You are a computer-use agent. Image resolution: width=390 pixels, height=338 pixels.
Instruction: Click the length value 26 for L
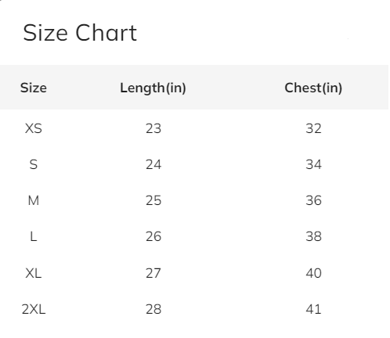(x=153, y=236)
